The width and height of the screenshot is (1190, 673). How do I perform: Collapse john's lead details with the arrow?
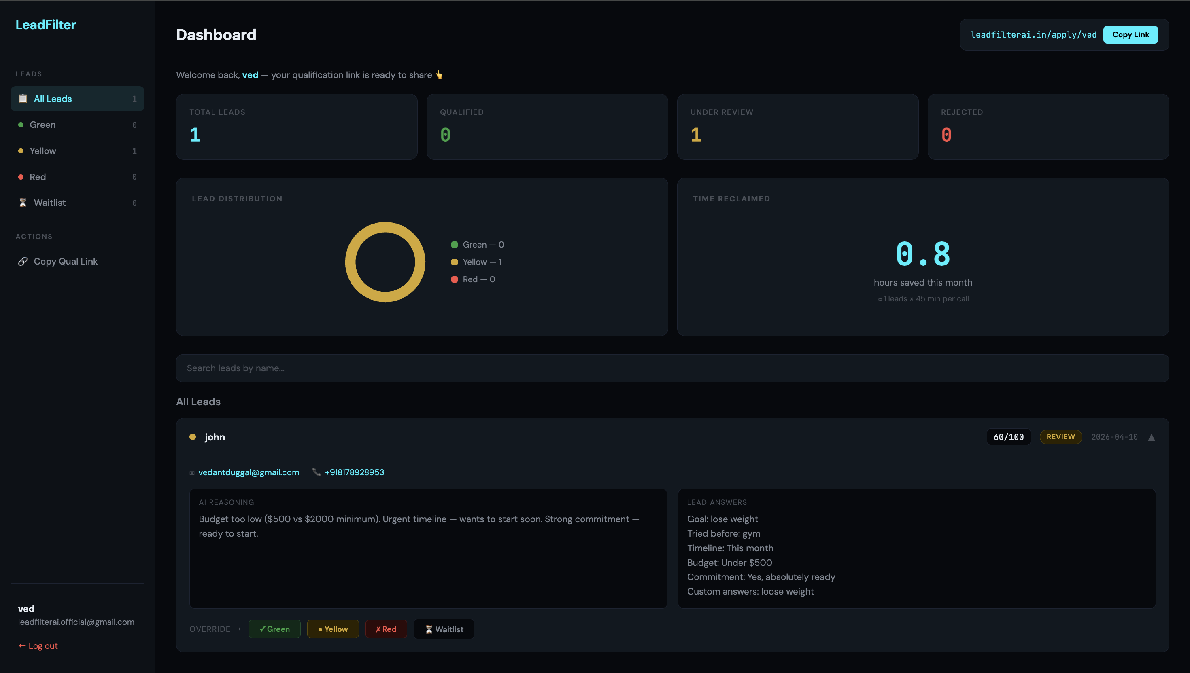click(1151, 437)
